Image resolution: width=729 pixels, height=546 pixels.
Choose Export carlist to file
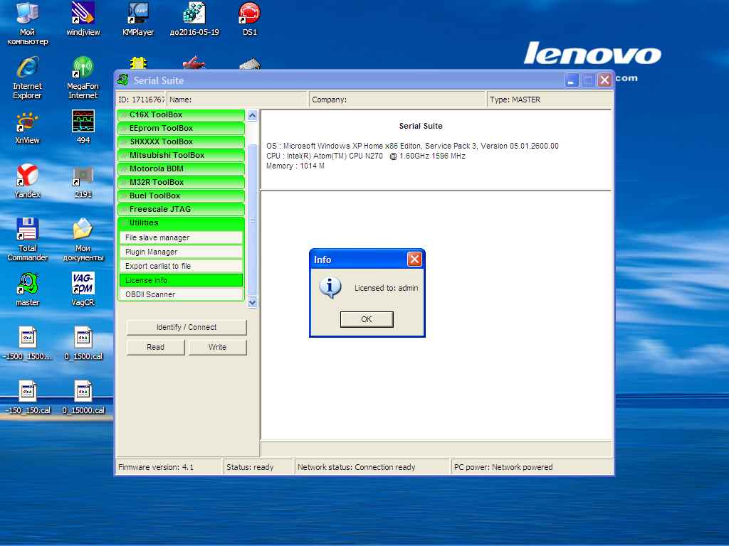(181, 266)
